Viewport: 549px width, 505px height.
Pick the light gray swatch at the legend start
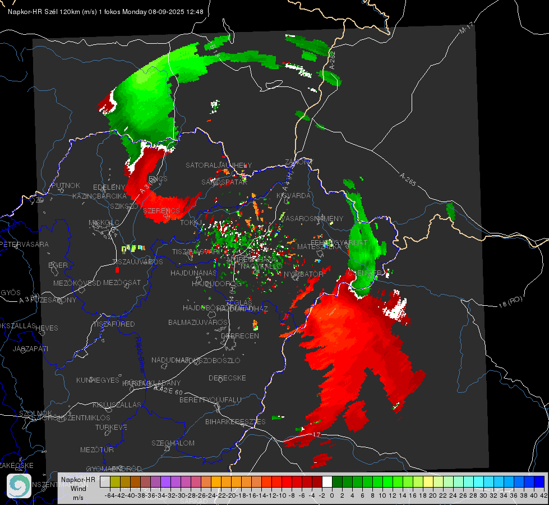click(105, 482)
